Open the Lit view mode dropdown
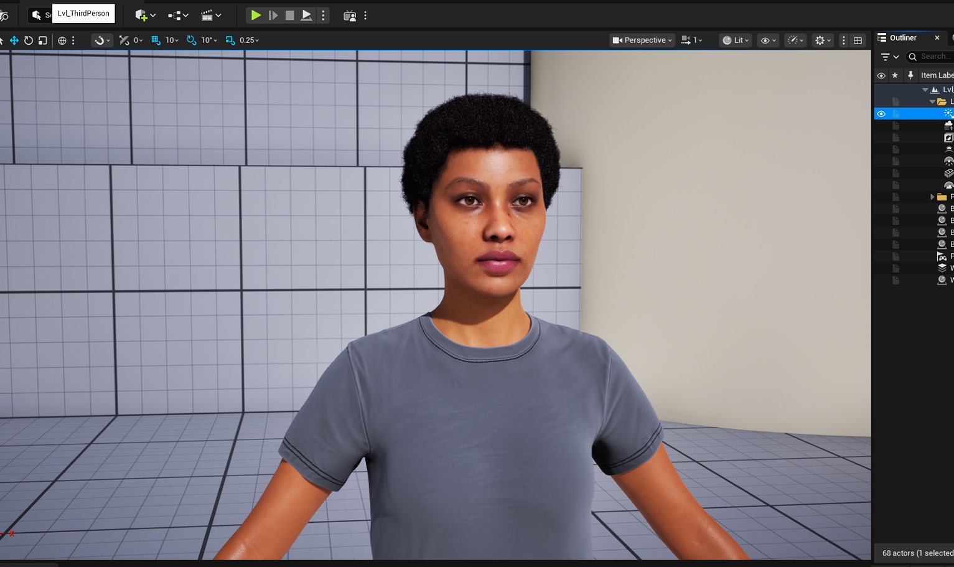The width and height of the screenshot is (954, 567). click(735, 40)
